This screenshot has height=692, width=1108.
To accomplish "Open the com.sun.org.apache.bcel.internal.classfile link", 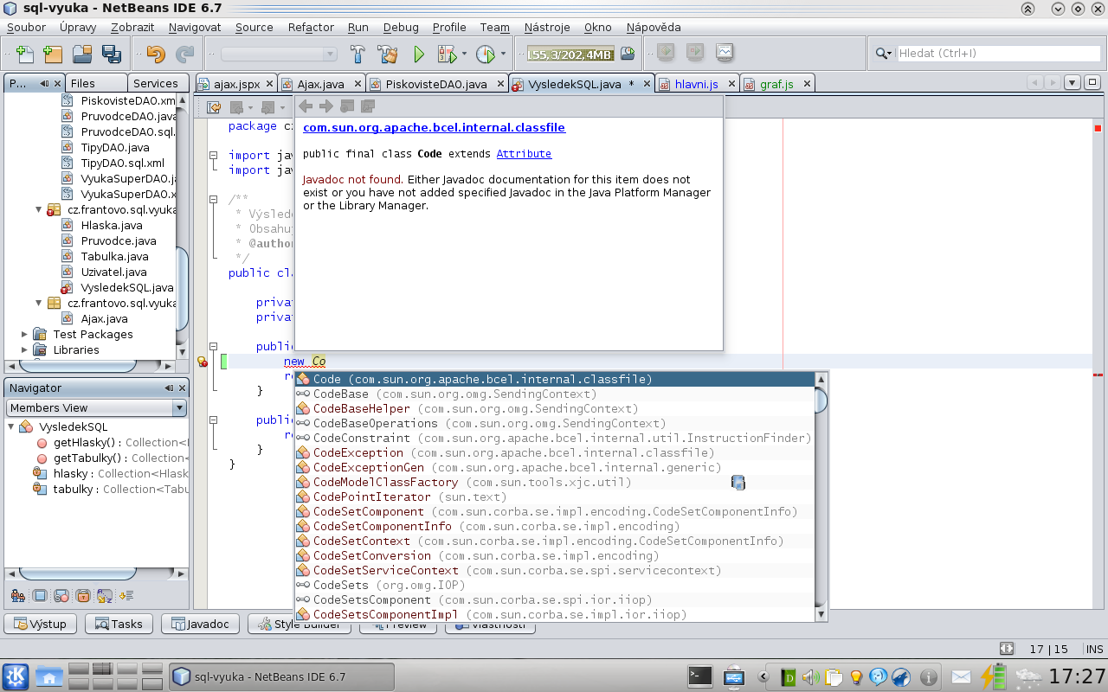I will [x=434, y=127].
